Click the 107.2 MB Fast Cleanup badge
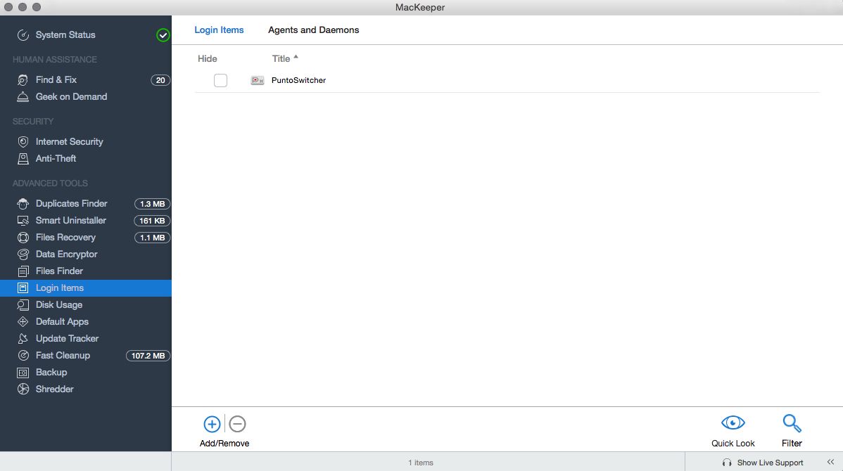Image resolution: width=843 pixels, height=471 pixels. click(x=148, y=356)
